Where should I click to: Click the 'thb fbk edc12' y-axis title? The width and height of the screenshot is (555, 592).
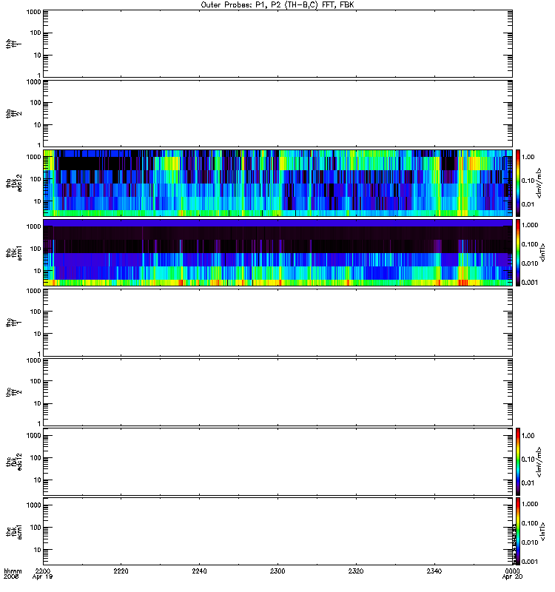(14, 183)
